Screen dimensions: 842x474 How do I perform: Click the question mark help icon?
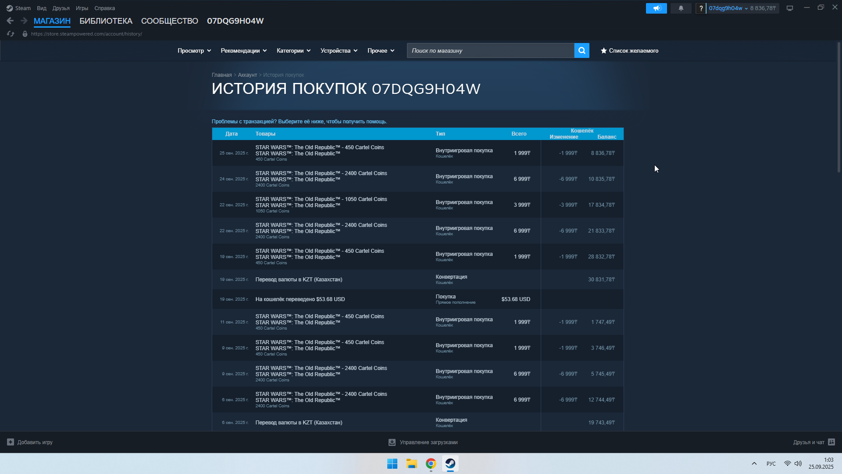pyautogui.click(x=701, y=8)
